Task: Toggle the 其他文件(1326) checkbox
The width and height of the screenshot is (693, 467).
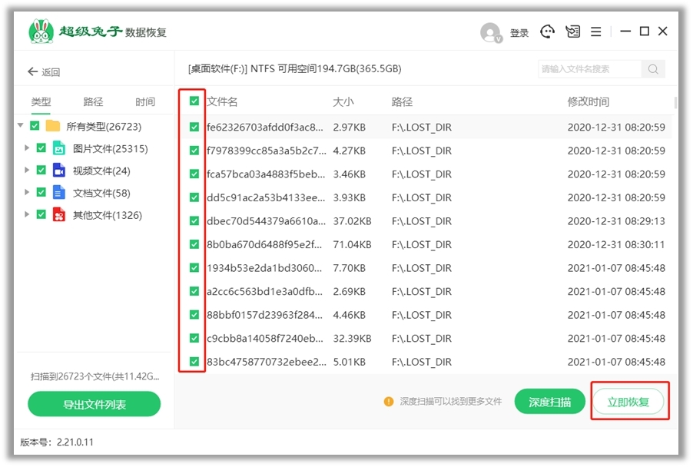Action: (41, 214)
